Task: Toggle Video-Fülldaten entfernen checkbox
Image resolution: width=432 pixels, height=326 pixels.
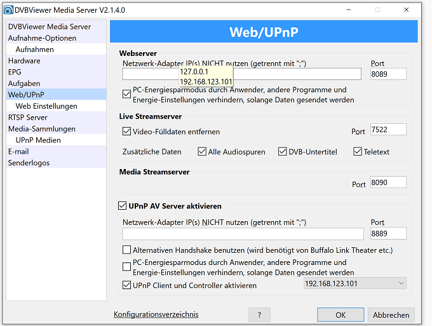Action: [126, 131]
